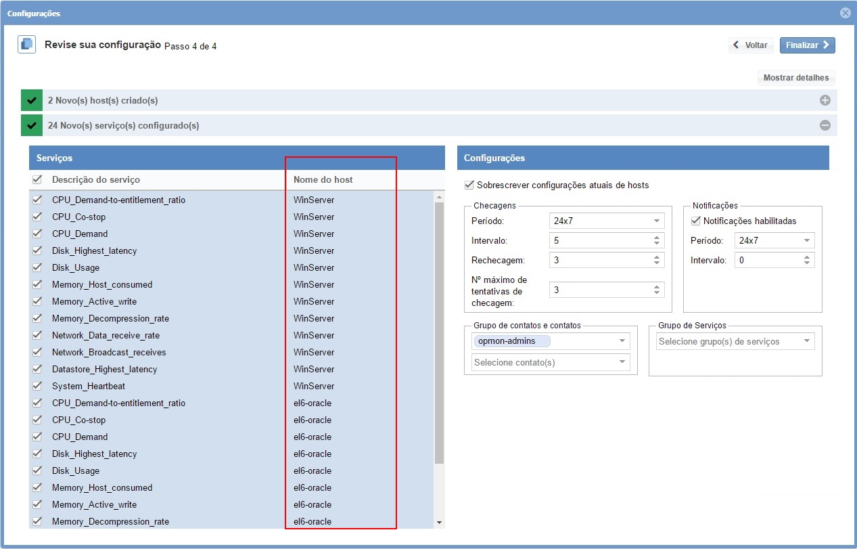This screenshot has height=549, width=857.
Task: Open the Selecione contato(s) dropdown
Action: (551, 362)
